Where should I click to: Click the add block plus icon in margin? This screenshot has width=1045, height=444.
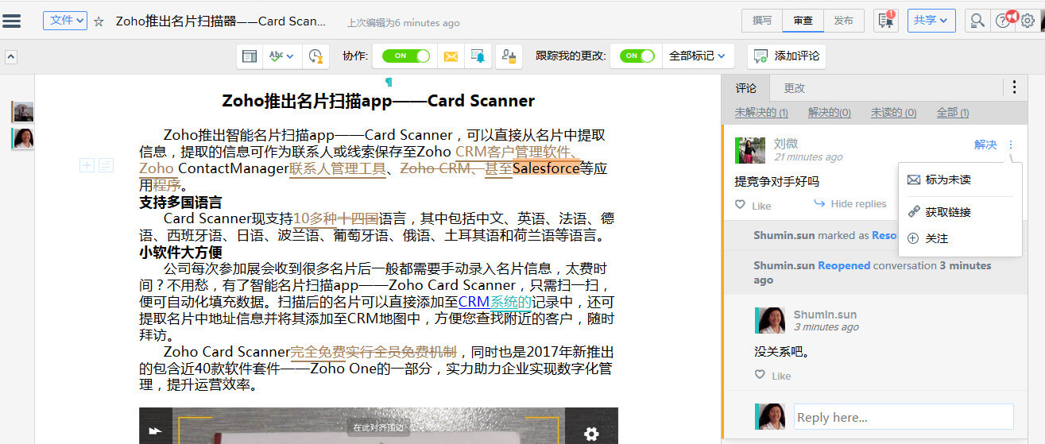(x=87, y=165)
